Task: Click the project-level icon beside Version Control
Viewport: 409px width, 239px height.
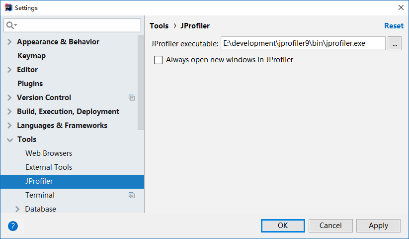Action: pyautogui.click(x=132, y=98)
